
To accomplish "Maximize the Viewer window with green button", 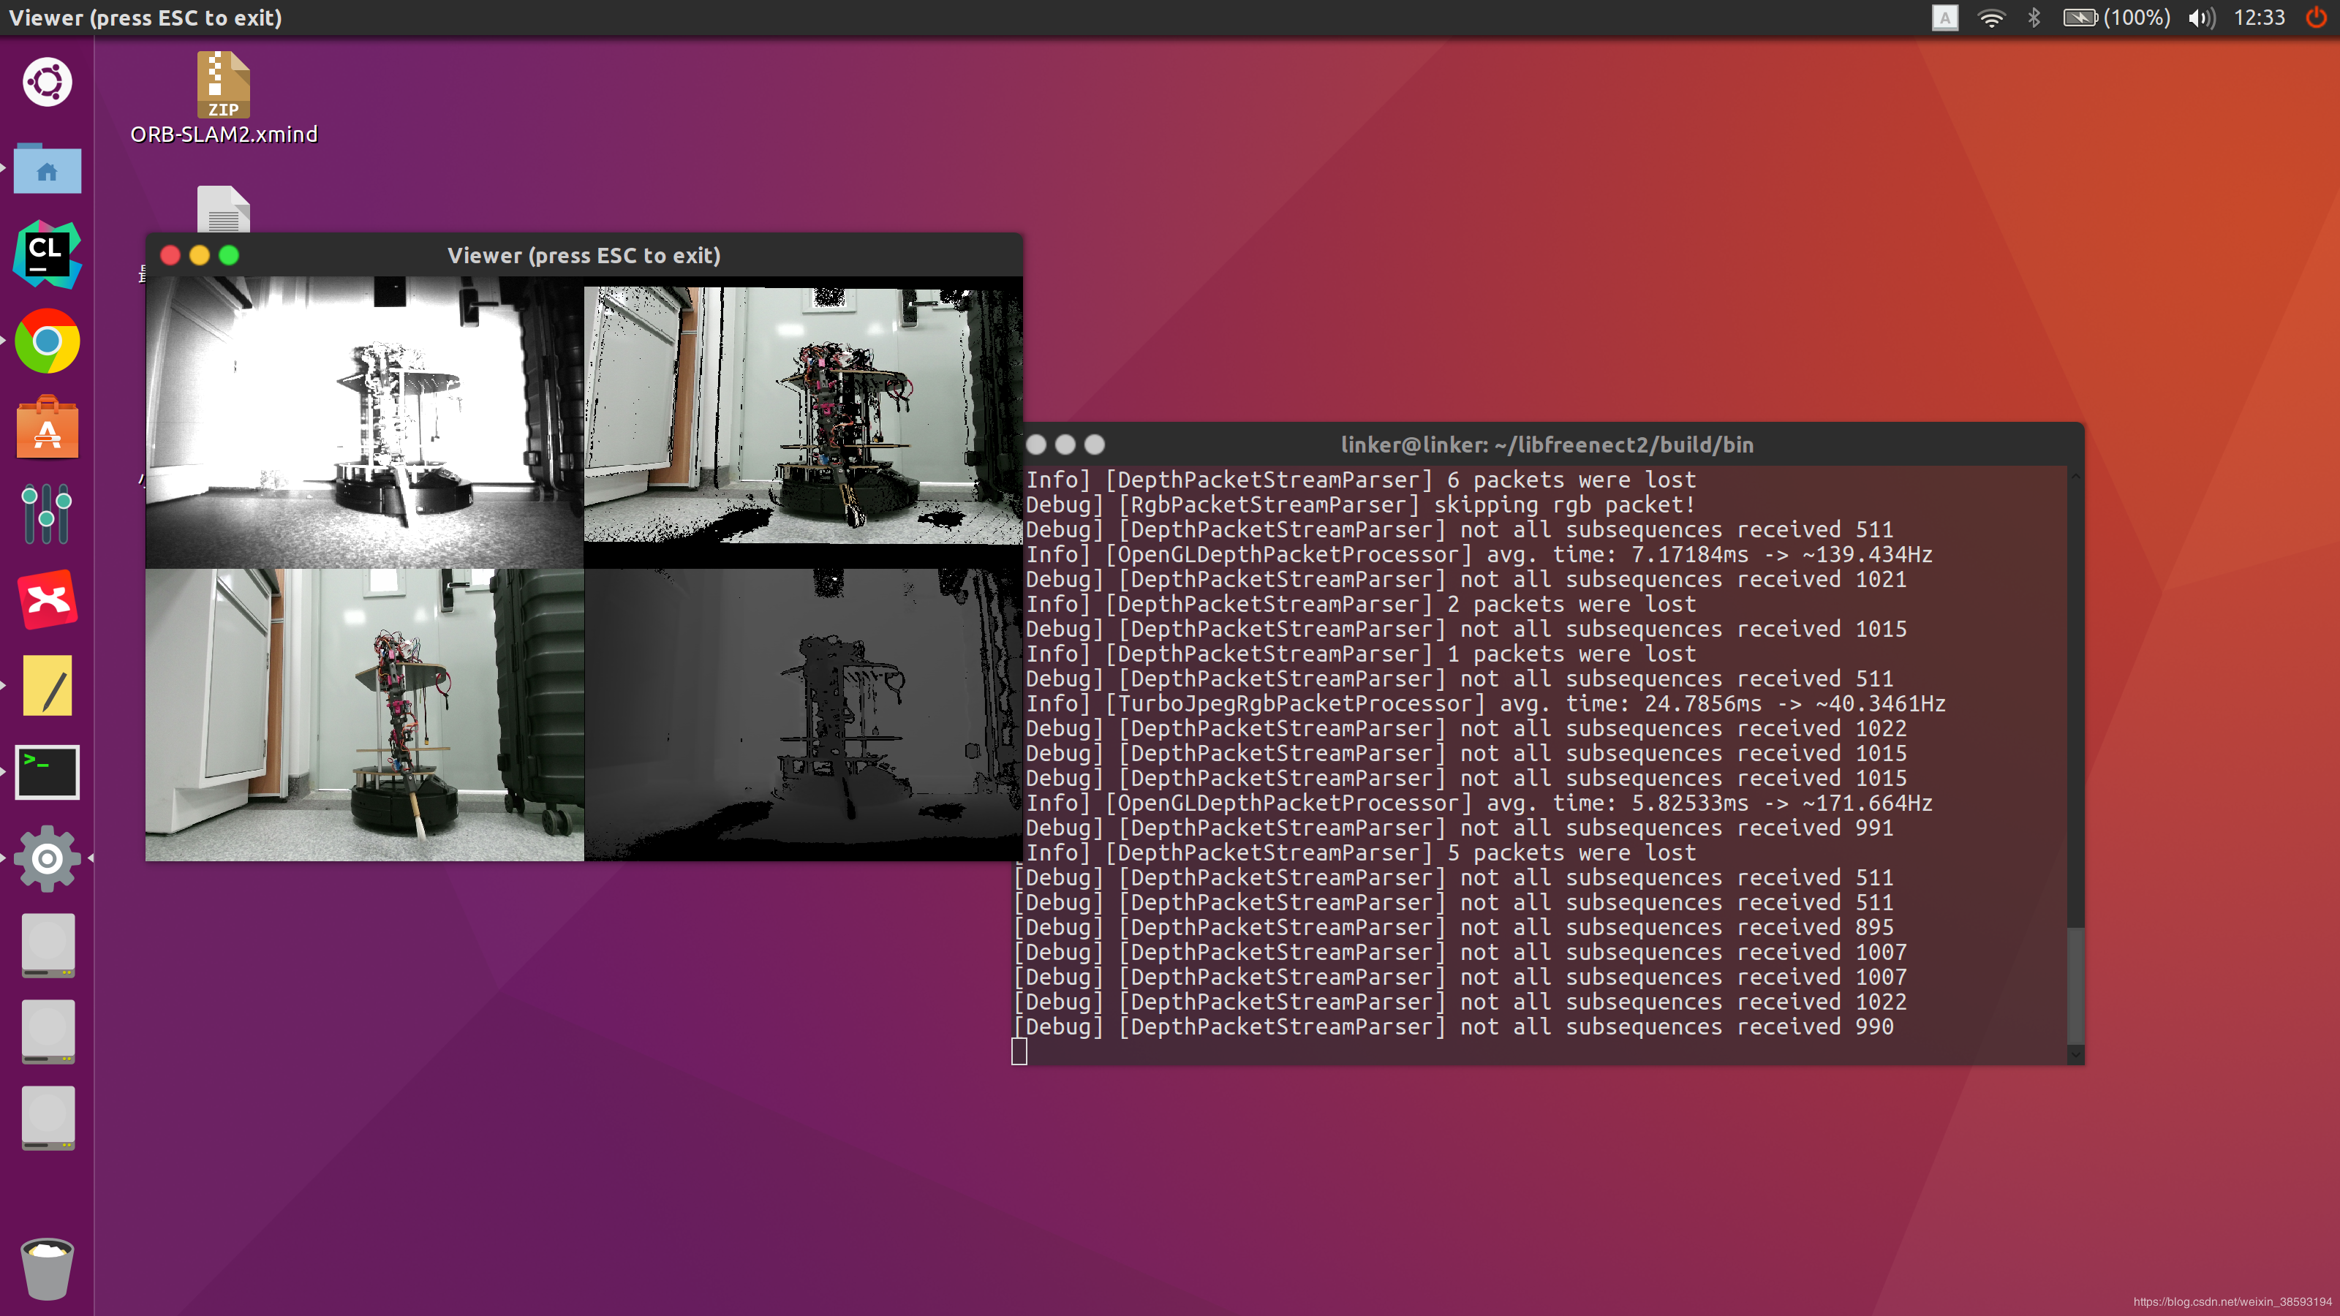I will pyautogui.click(x=229, y=255).
